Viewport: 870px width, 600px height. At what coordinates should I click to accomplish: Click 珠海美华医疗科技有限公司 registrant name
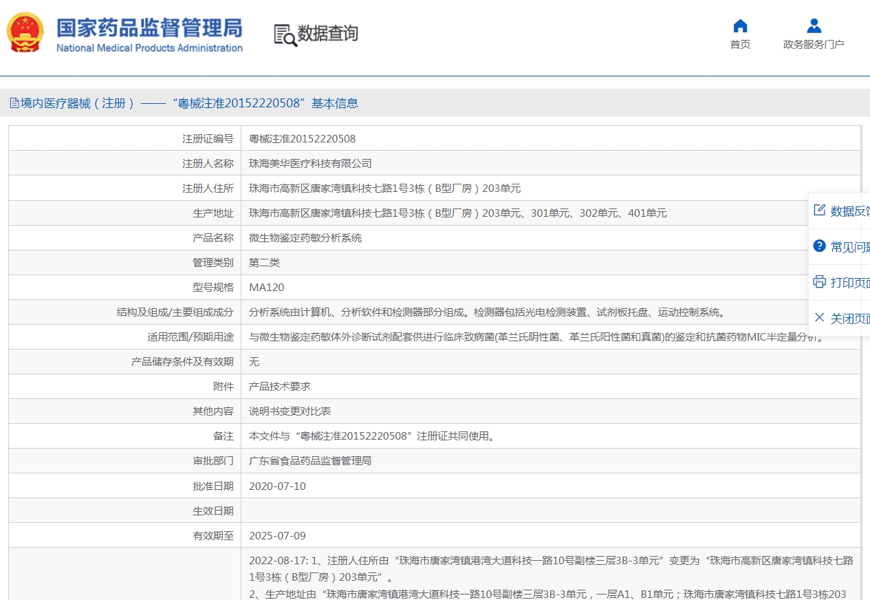click(x=310, y=164)
